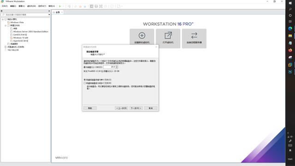Click the 连接远程服务器 tile
The height and width of the screenshot is (166, 295).
point(194,38)
